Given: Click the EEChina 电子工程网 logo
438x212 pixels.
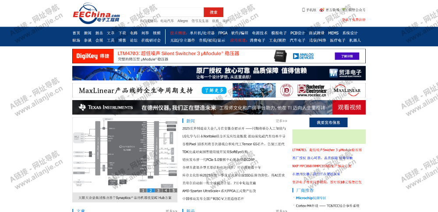Looking at the screenshot, I should tap(97, 13).
